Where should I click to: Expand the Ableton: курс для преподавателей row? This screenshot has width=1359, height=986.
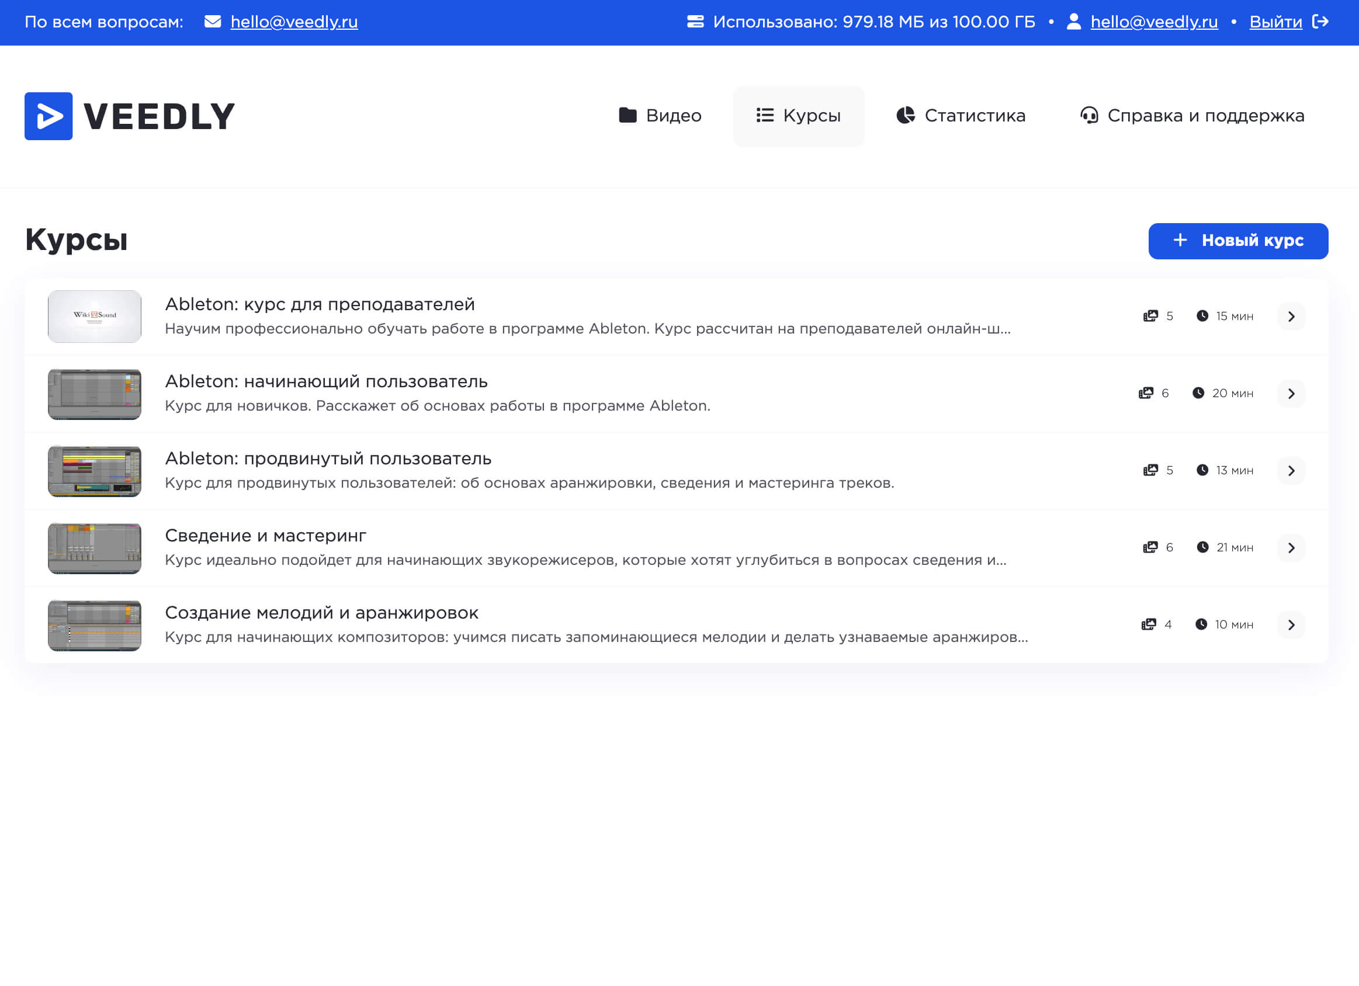click(x=1291, y=316)
